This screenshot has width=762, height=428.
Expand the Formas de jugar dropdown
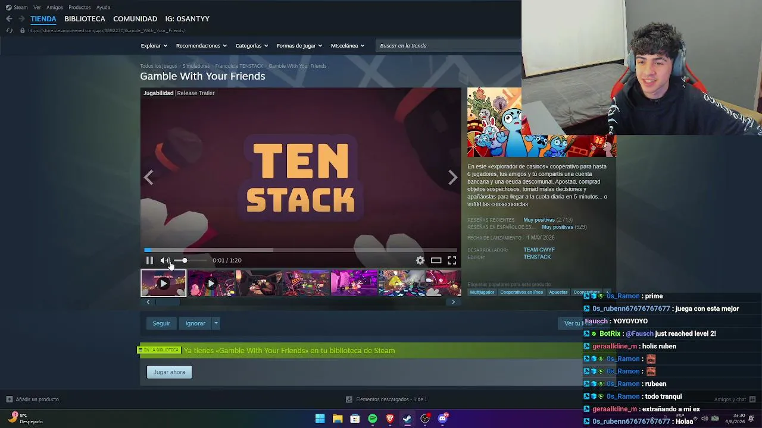pos(299,46)
